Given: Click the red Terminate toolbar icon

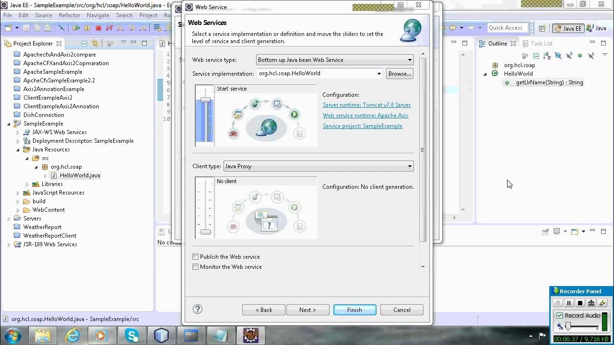Looking at the screenshot, I should (x=98, y=28).
